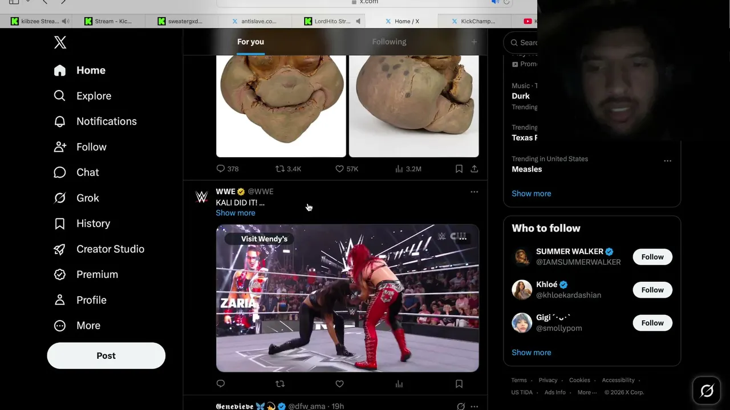Go to Profile in the sidebar
Viewport: 730px width, 410px height.
tap(80, 300)
